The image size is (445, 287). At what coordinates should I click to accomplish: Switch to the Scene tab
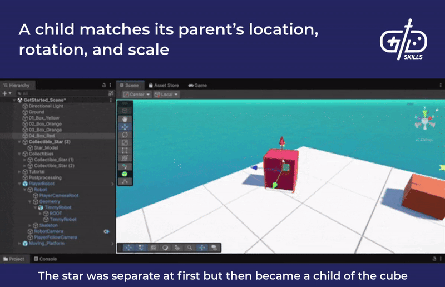click(130, 85)
